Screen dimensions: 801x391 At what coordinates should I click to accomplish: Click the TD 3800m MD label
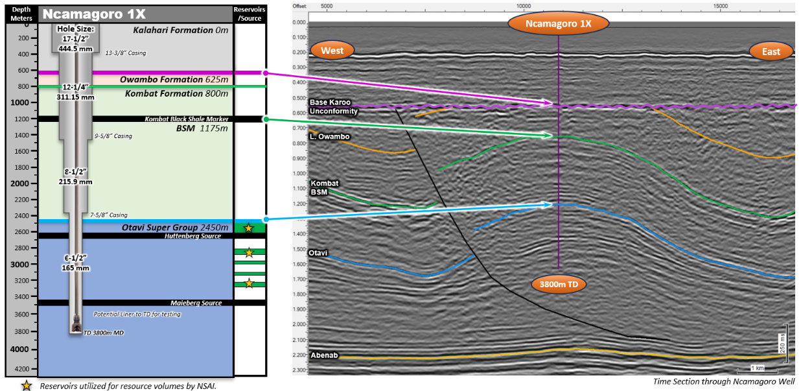coord(104,333)
